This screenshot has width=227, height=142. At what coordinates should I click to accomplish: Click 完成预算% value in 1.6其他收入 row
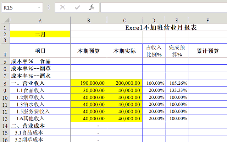coord(177,119)
